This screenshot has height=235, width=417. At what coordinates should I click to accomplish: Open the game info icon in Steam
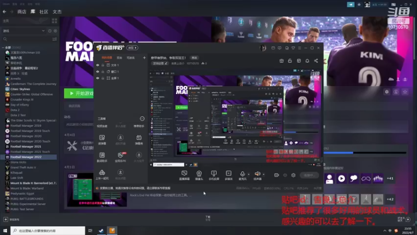pos(396,92)
